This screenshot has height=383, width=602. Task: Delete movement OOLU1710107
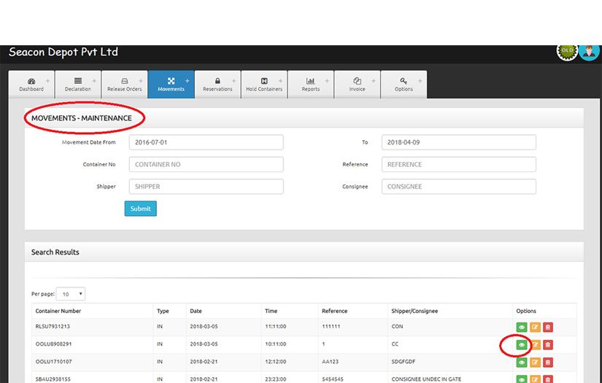coord(548,363)
